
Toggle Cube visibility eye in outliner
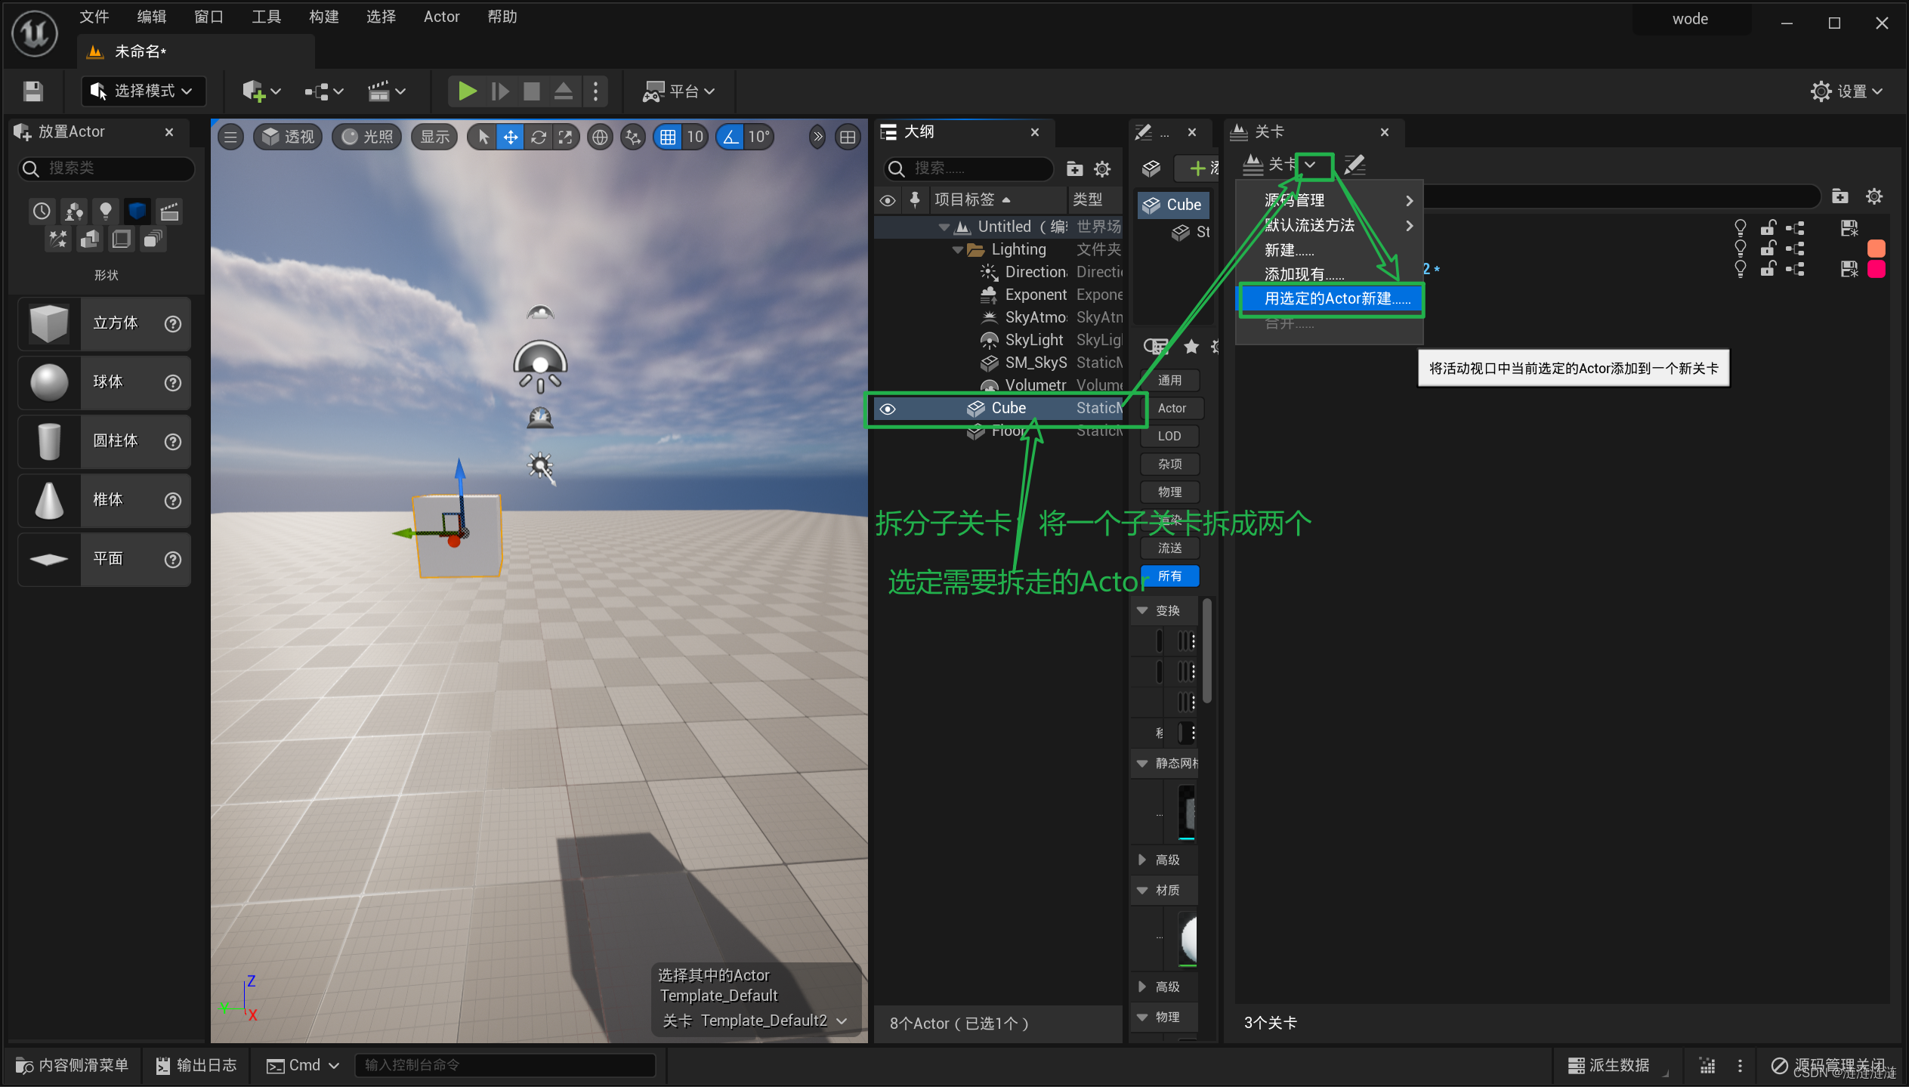point(888,409)
